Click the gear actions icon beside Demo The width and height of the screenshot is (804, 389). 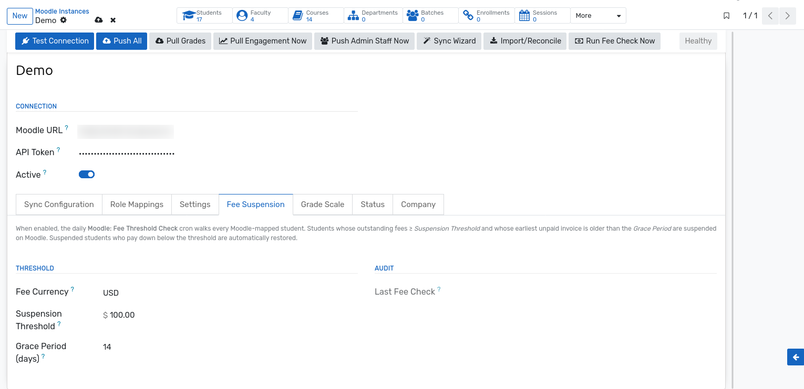tap(64, 20)
